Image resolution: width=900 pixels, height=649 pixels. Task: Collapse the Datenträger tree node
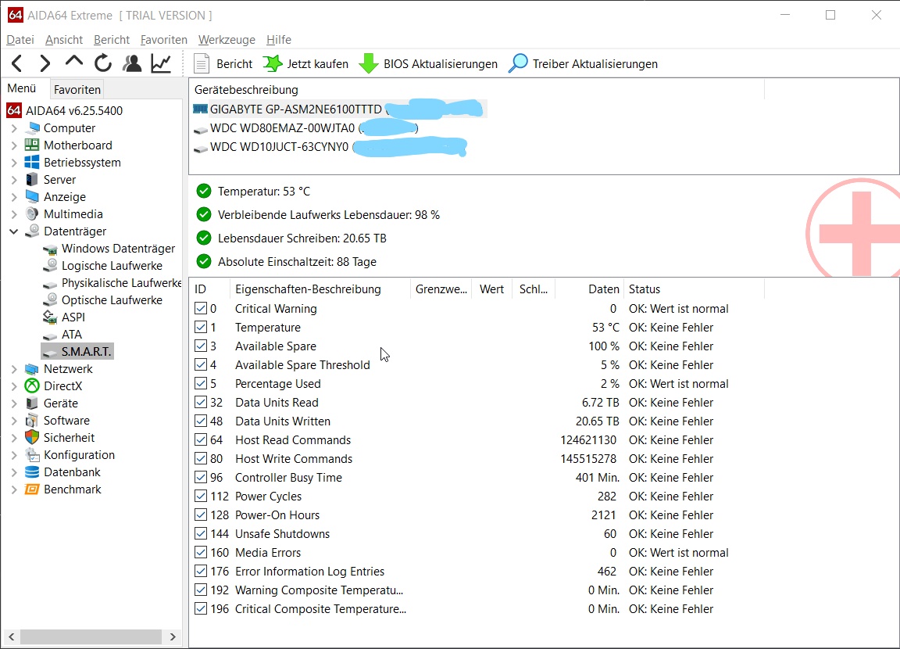(x=14, y=231)
